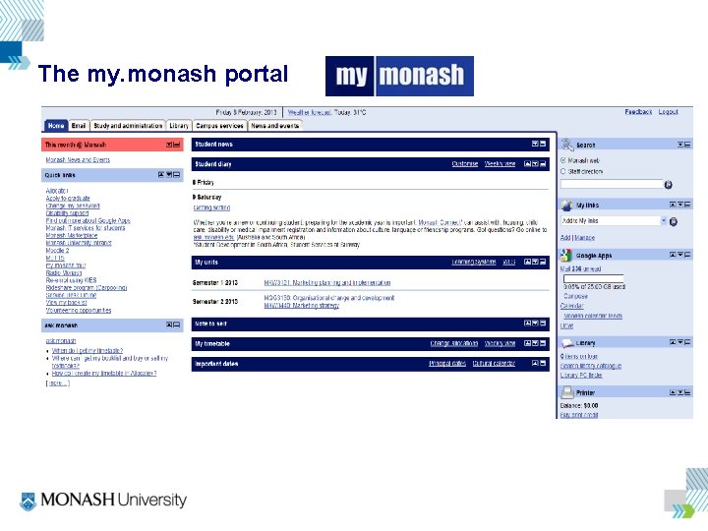Move the This month @ Monash panel down
Viewport: 708px width, 531px height.
[169, 145]
